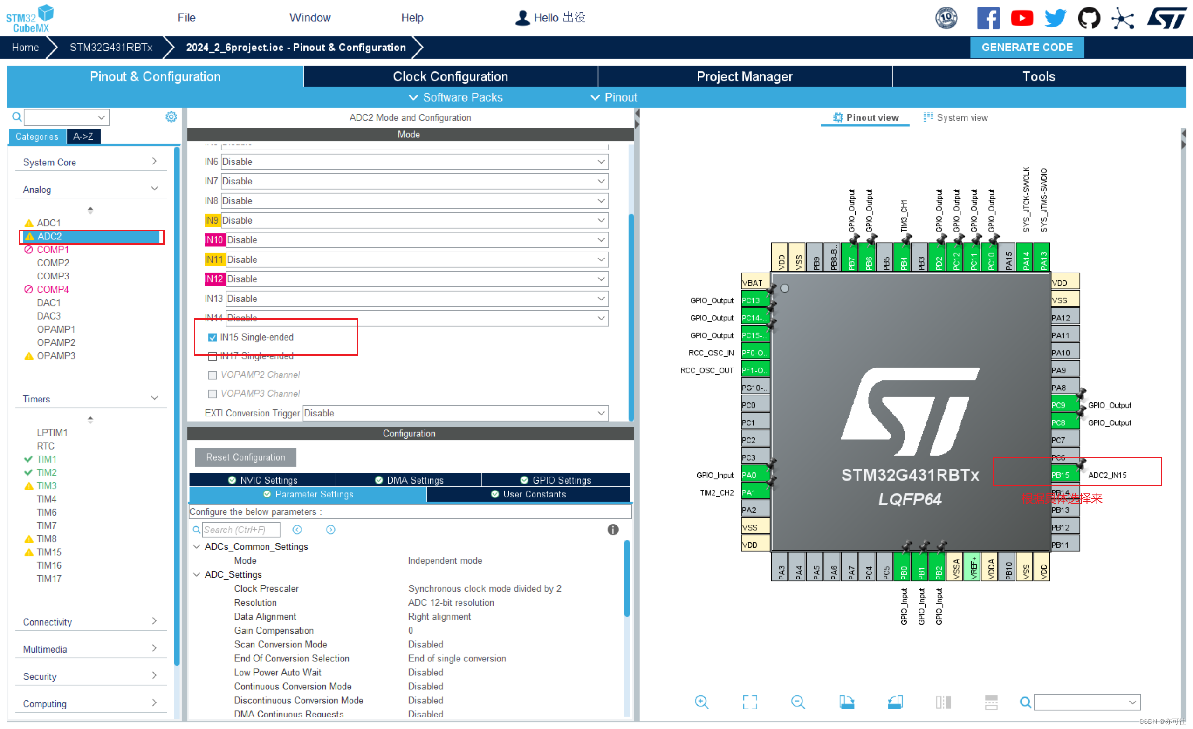1193x729 pixels.
Task: Zoom in on the pinout chip view
Action: click(x=701, y=702)
